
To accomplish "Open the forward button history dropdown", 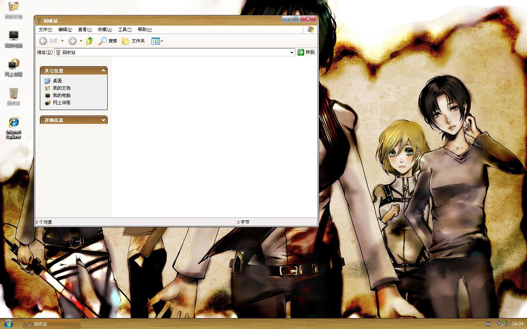I will point(81,41).
